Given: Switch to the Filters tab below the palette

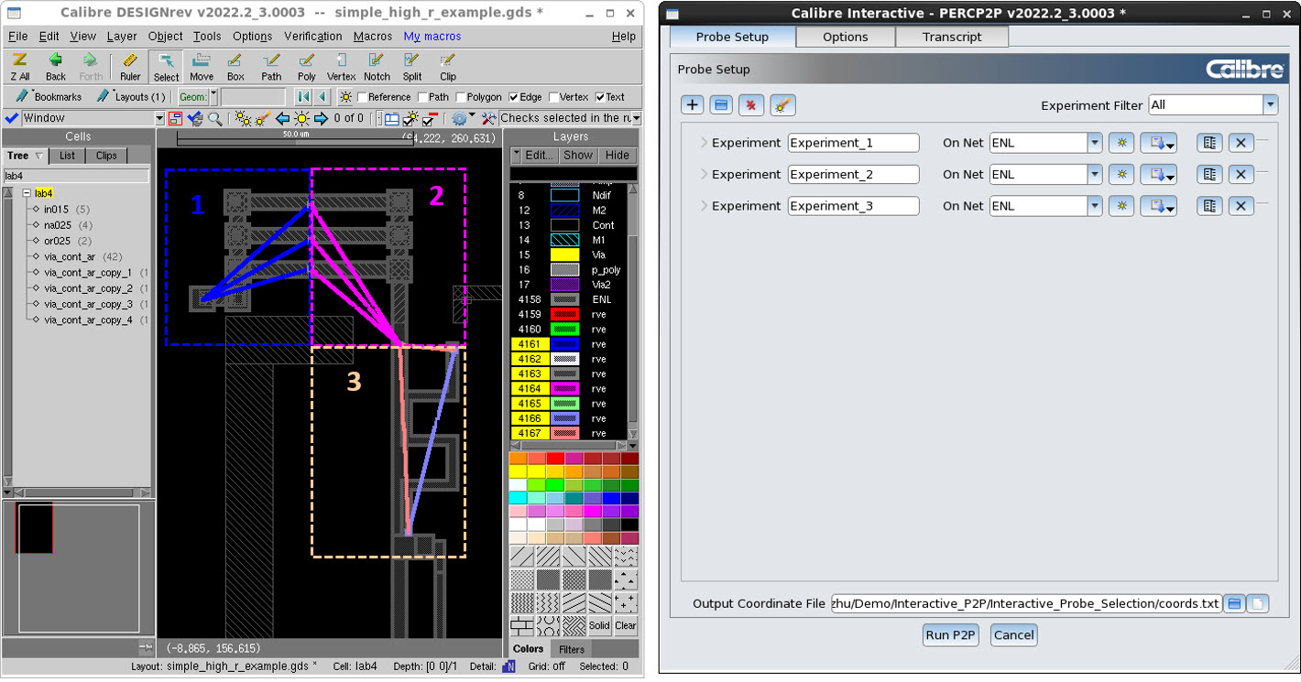Looking at the screenshot, I should pos(572,649).
